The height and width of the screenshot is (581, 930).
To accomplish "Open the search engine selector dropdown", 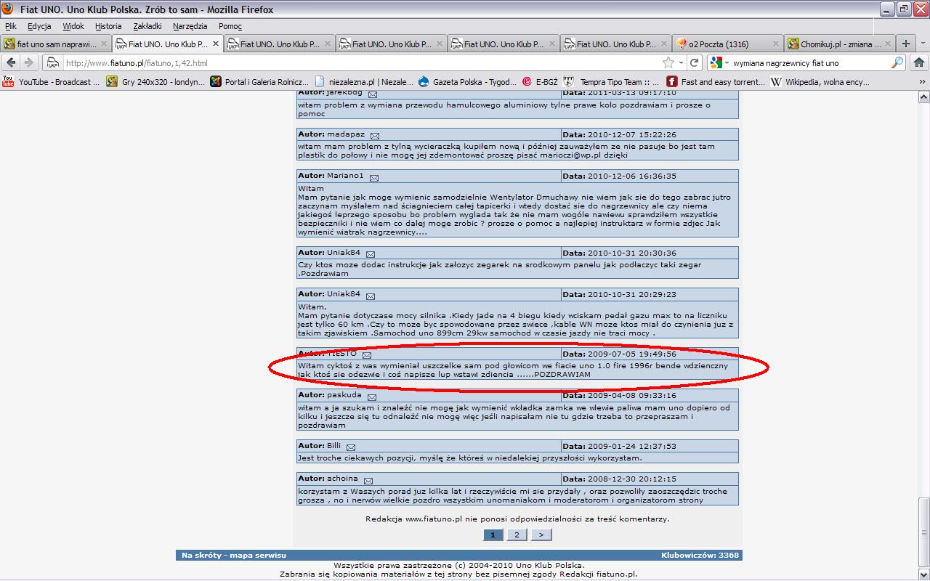I will tap(719, 63).
